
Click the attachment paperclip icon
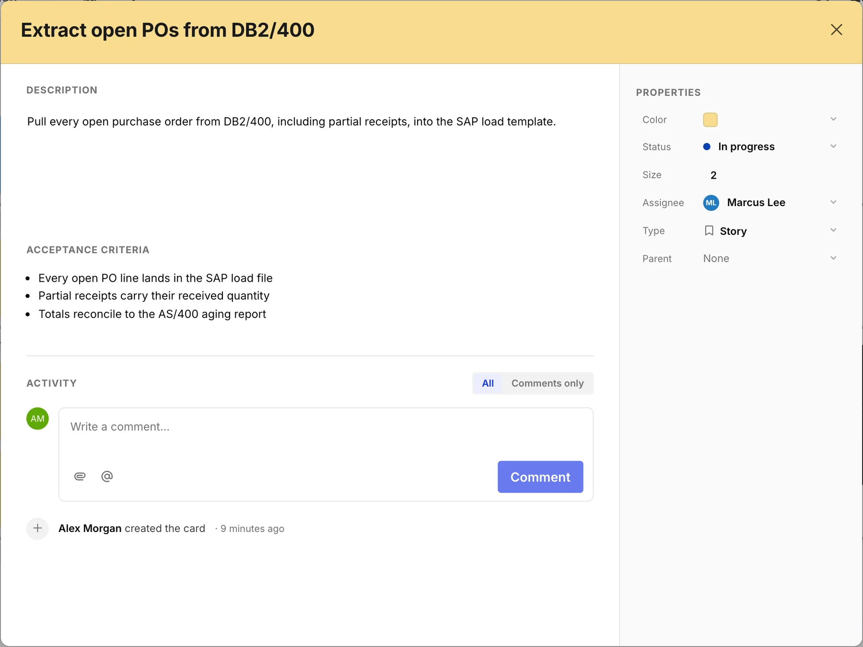[80, 476]
